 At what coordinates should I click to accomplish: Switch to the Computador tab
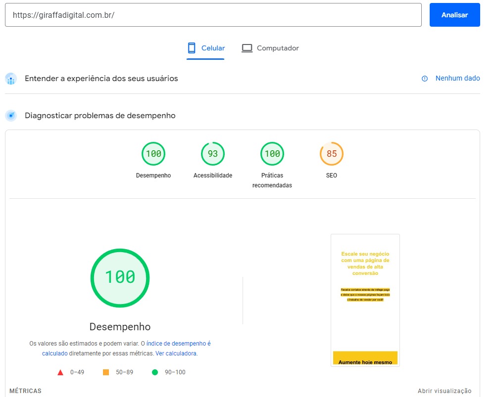point(270,48)
